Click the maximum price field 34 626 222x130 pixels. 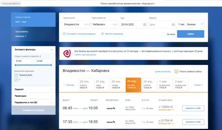point(43,61)
